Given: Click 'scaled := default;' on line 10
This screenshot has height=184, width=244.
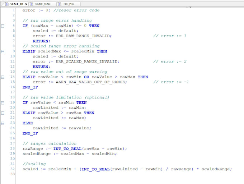Looking at the screenshot, I should click(x=56, y=56).
